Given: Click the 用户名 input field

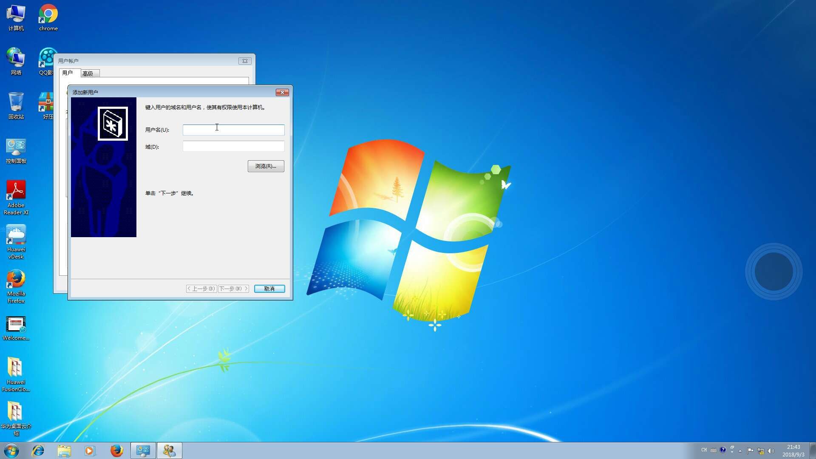Looking at the screenshot, I should 233,130.
